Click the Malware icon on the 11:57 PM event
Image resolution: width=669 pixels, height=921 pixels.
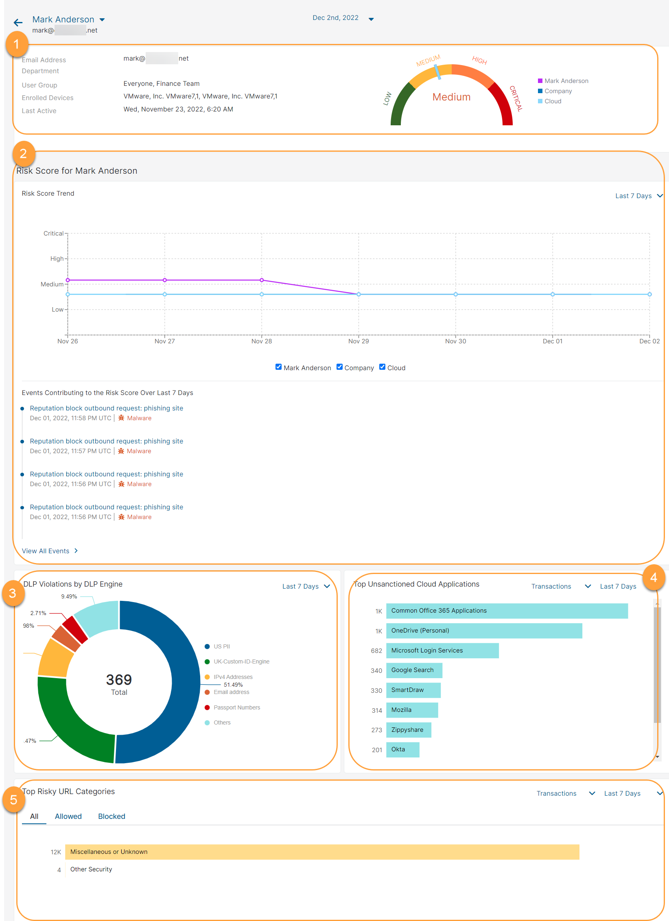point(121,451)
